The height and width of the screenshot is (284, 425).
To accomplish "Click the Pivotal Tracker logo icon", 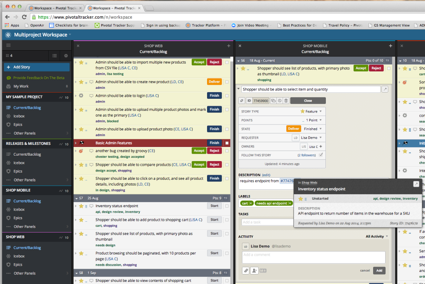I will coord(8,35).
